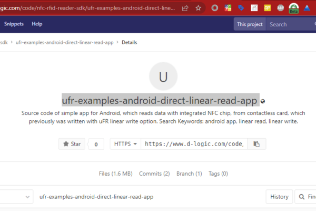The width and height of the screenshot is (316, 211).
Task: Click the repository path name in file bar
Action: coord(96,197)
